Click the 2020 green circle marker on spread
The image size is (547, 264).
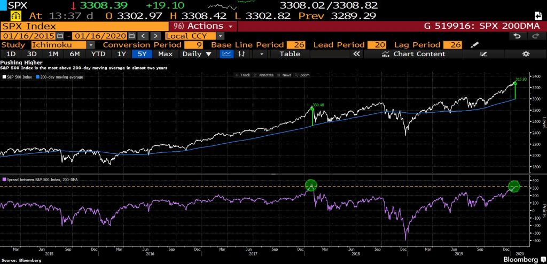[514, 187]
